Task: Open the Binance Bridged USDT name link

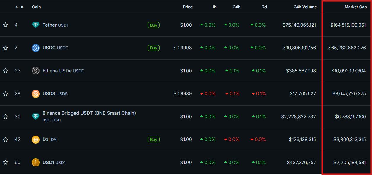Action: 89,113
